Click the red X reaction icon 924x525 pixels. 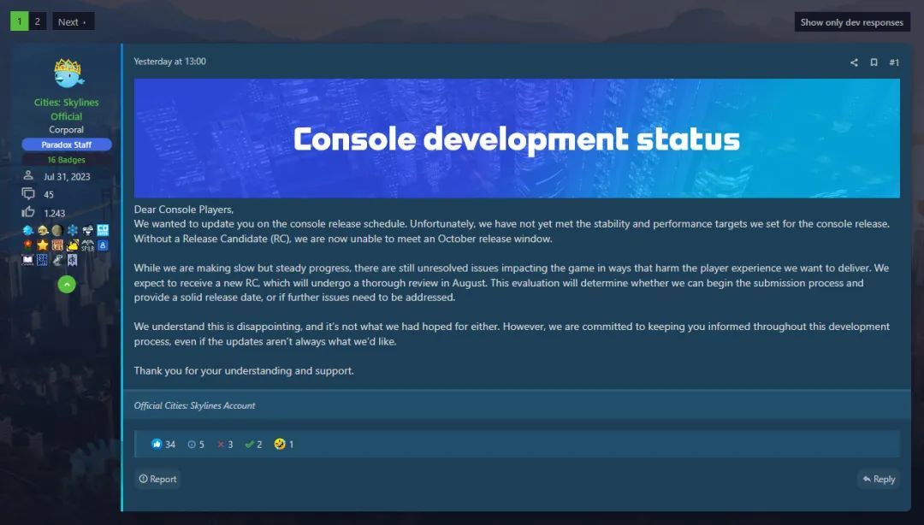(x=221, y=445)
